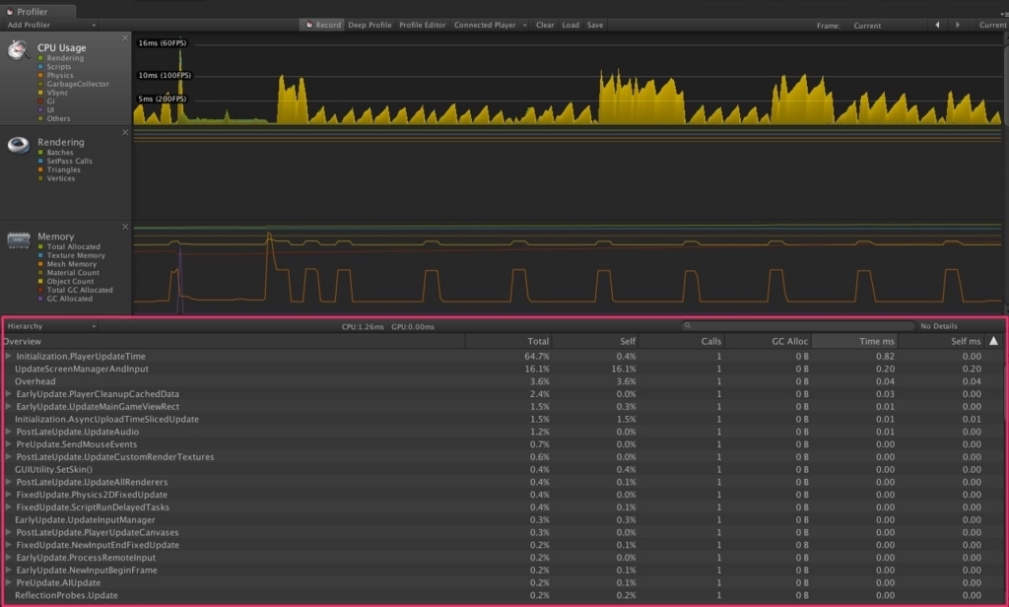Select the ReflectionProbes.Update row
This screenshot has width=1009, height=607.
tap(504, 595)
